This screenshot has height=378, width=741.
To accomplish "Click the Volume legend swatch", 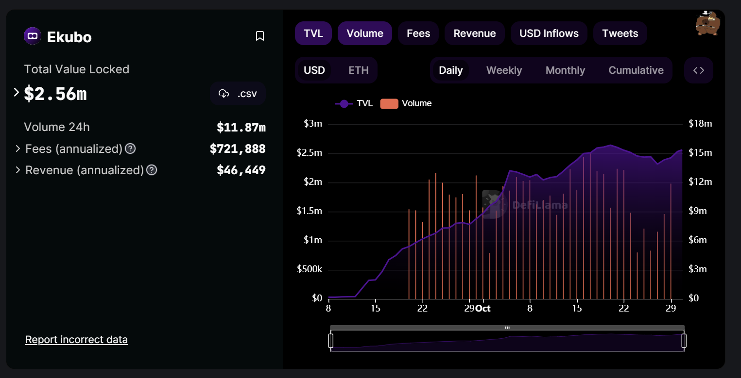I will click(x=389, y=103).
